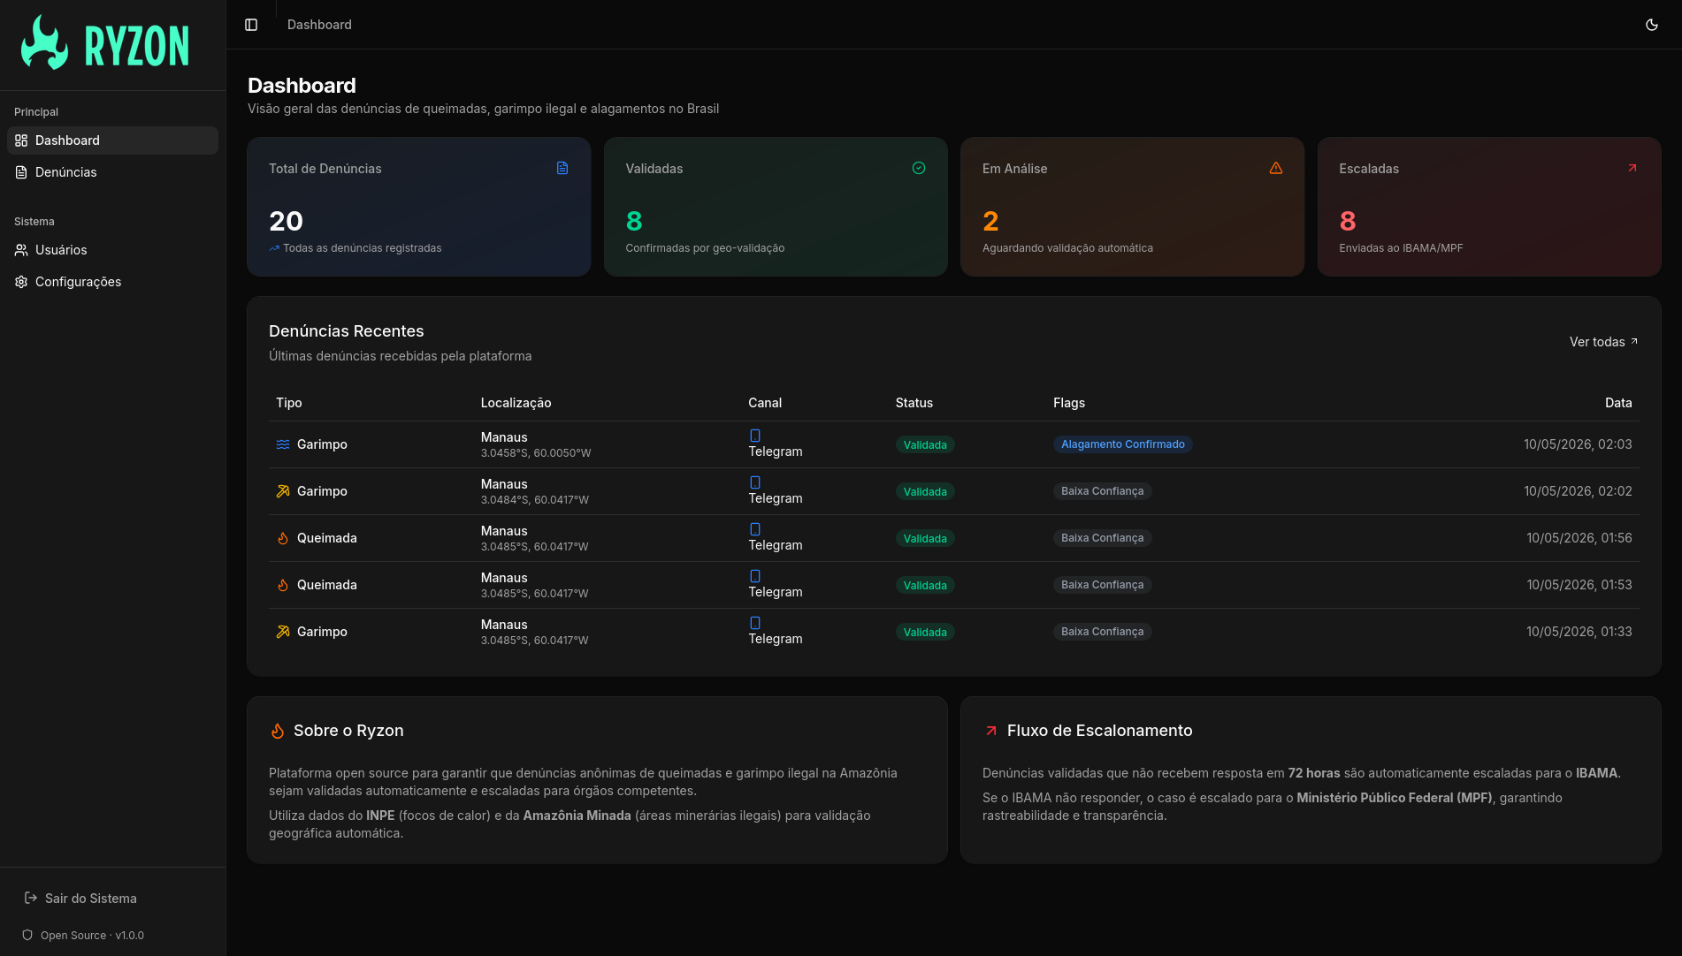1682x956 pixels.
Task: Open Usuários in the sidebar
Action: [x=112, y=250]
